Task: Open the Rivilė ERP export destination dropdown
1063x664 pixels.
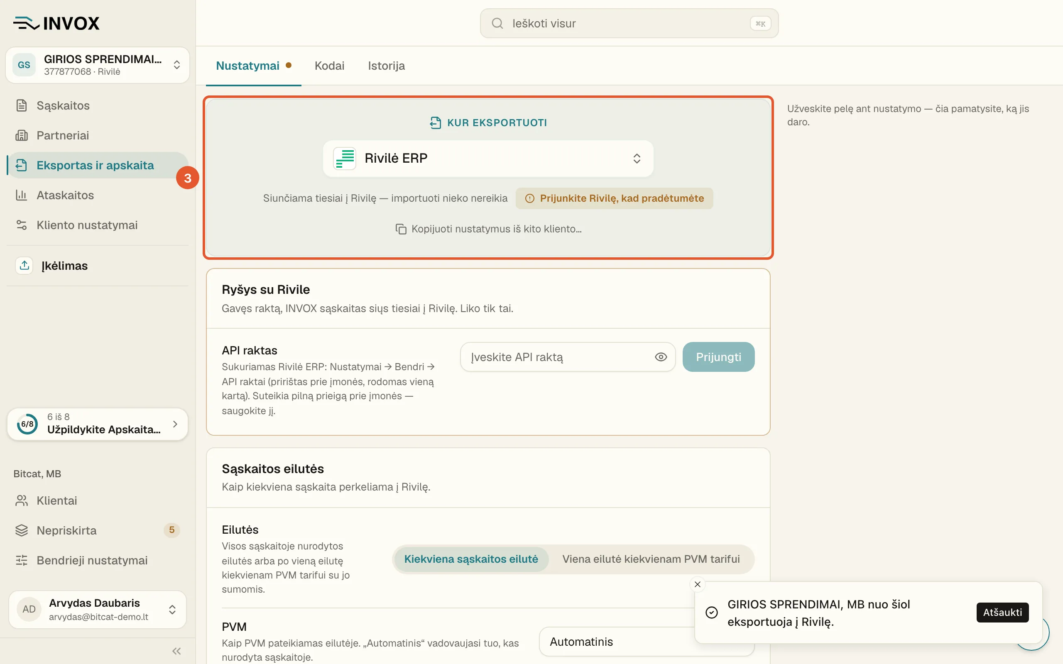Action: [x=488, y=158]
